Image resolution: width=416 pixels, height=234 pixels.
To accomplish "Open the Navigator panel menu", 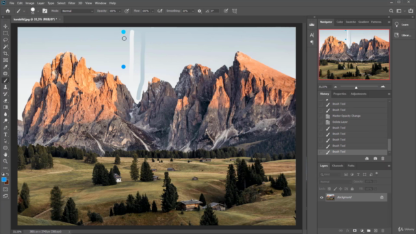I will (x=389, y=22).
